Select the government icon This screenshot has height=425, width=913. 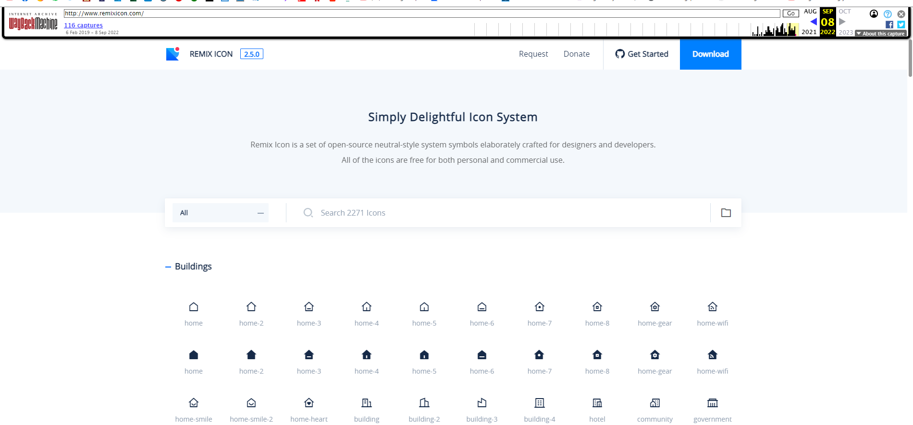coord(713,403)
